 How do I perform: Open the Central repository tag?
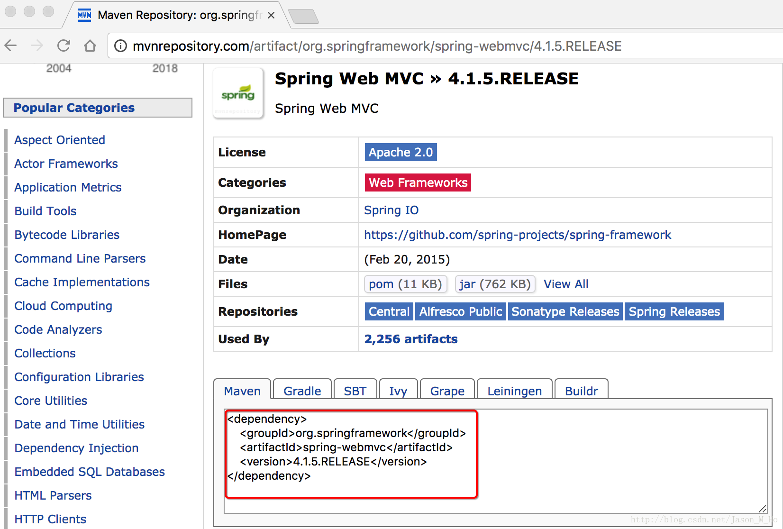[x=389, y=311]
